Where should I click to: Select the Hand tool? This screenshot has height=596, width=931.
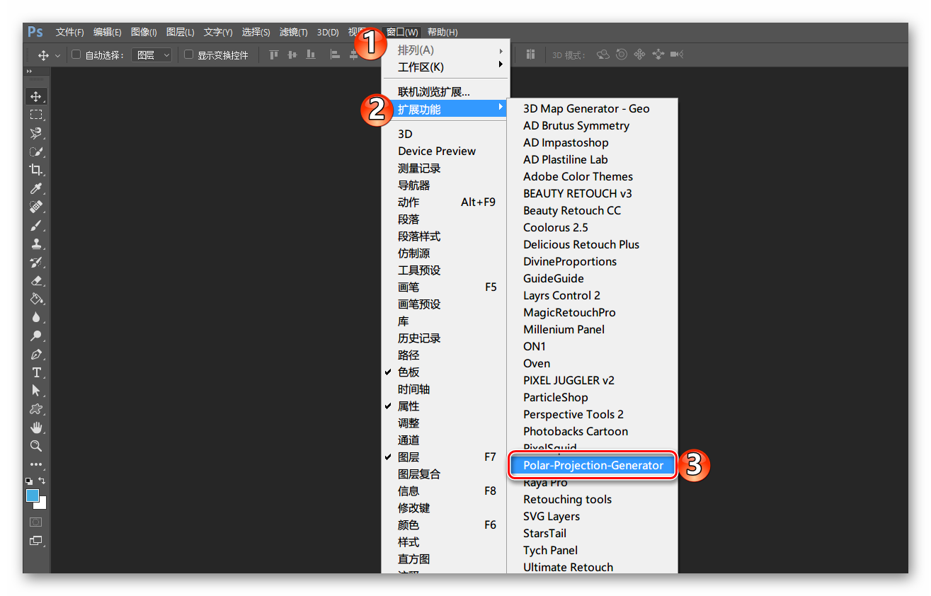point(36,428)
